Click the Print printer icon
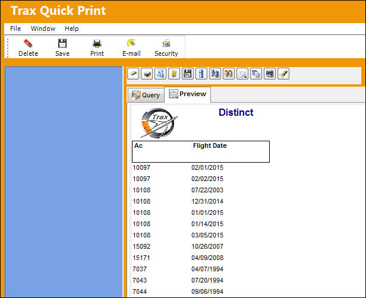 click(x=97, y=43)
